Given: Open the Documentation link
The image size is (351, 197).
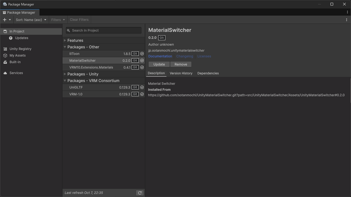Looking at the screenshot, I should point(160,56).
